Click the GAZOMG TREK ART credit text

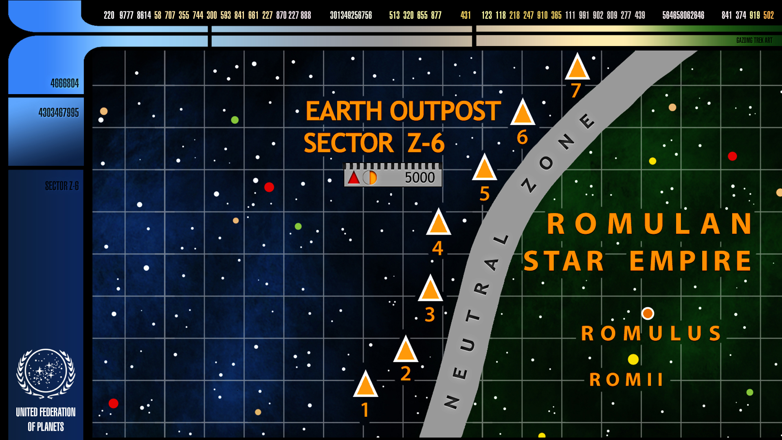[754, 40]
